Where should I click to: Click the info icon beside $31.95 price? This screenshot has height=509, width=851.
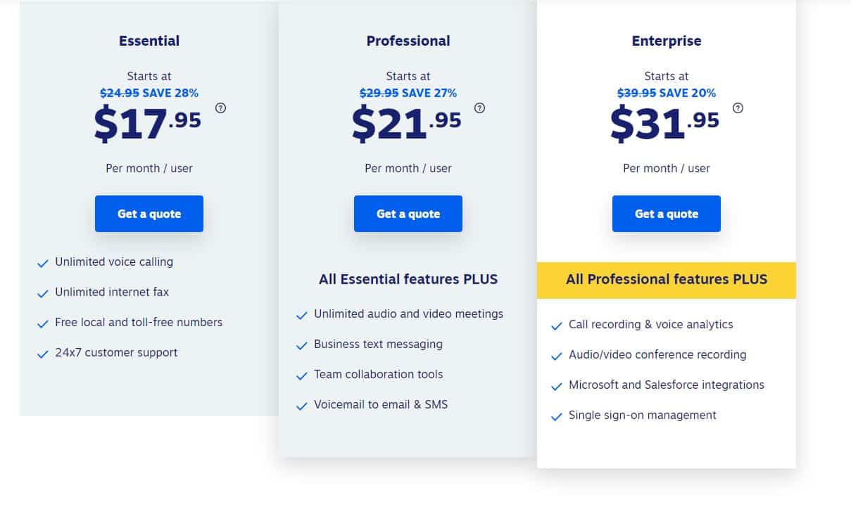coord(738,108)
